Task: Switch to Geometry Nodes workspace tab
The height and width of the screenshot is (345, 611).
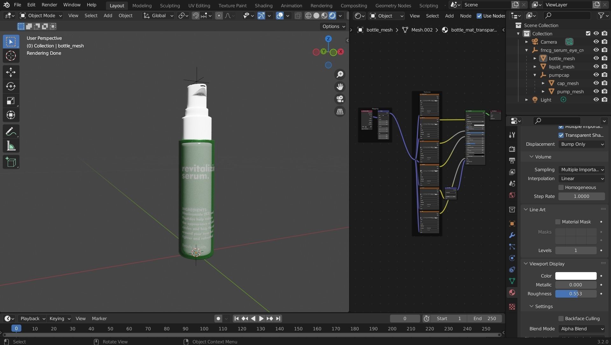Action: (x=393, y=5)
